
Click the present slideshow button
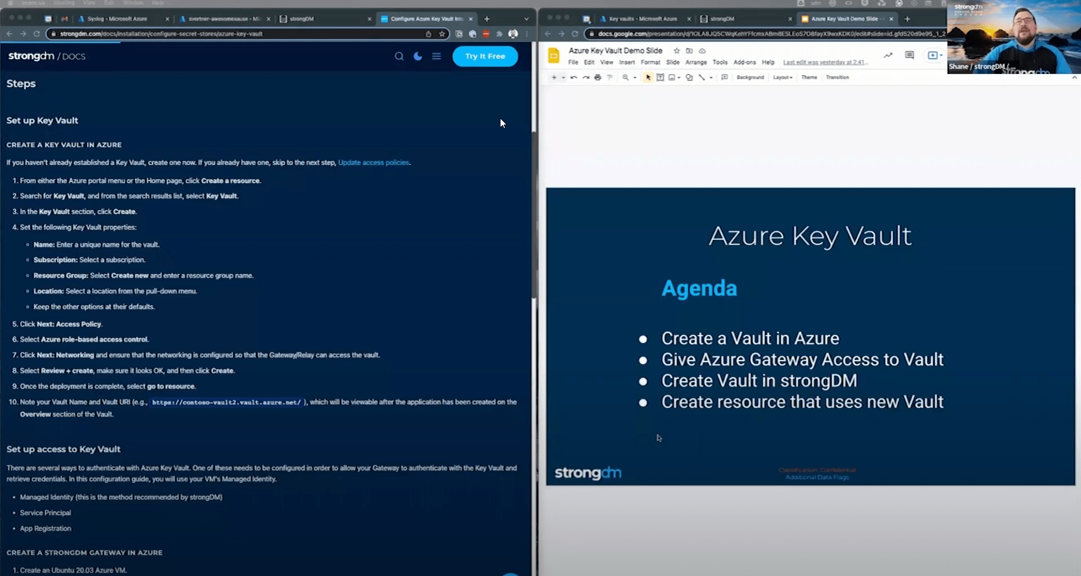(932, 55)
